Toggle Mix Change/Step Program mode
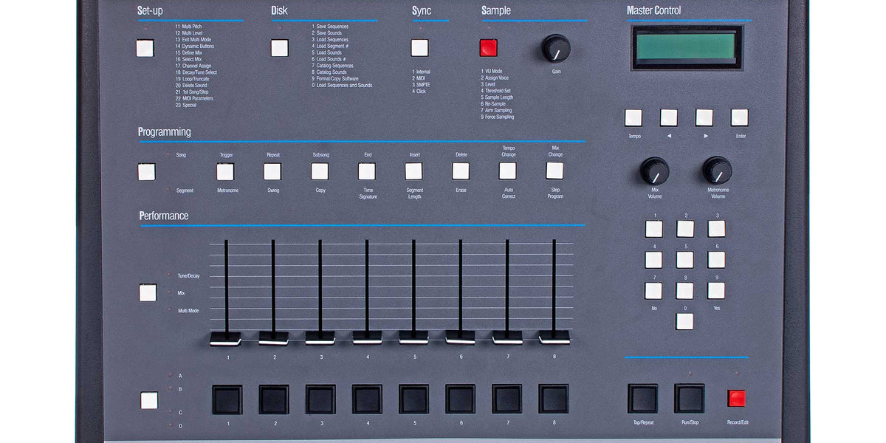This screenshot has width=886, height=443. click(554, 172)
